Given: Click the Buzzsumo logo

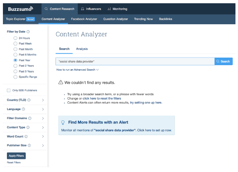Looking at the screenshot, I should coord(20,9).
